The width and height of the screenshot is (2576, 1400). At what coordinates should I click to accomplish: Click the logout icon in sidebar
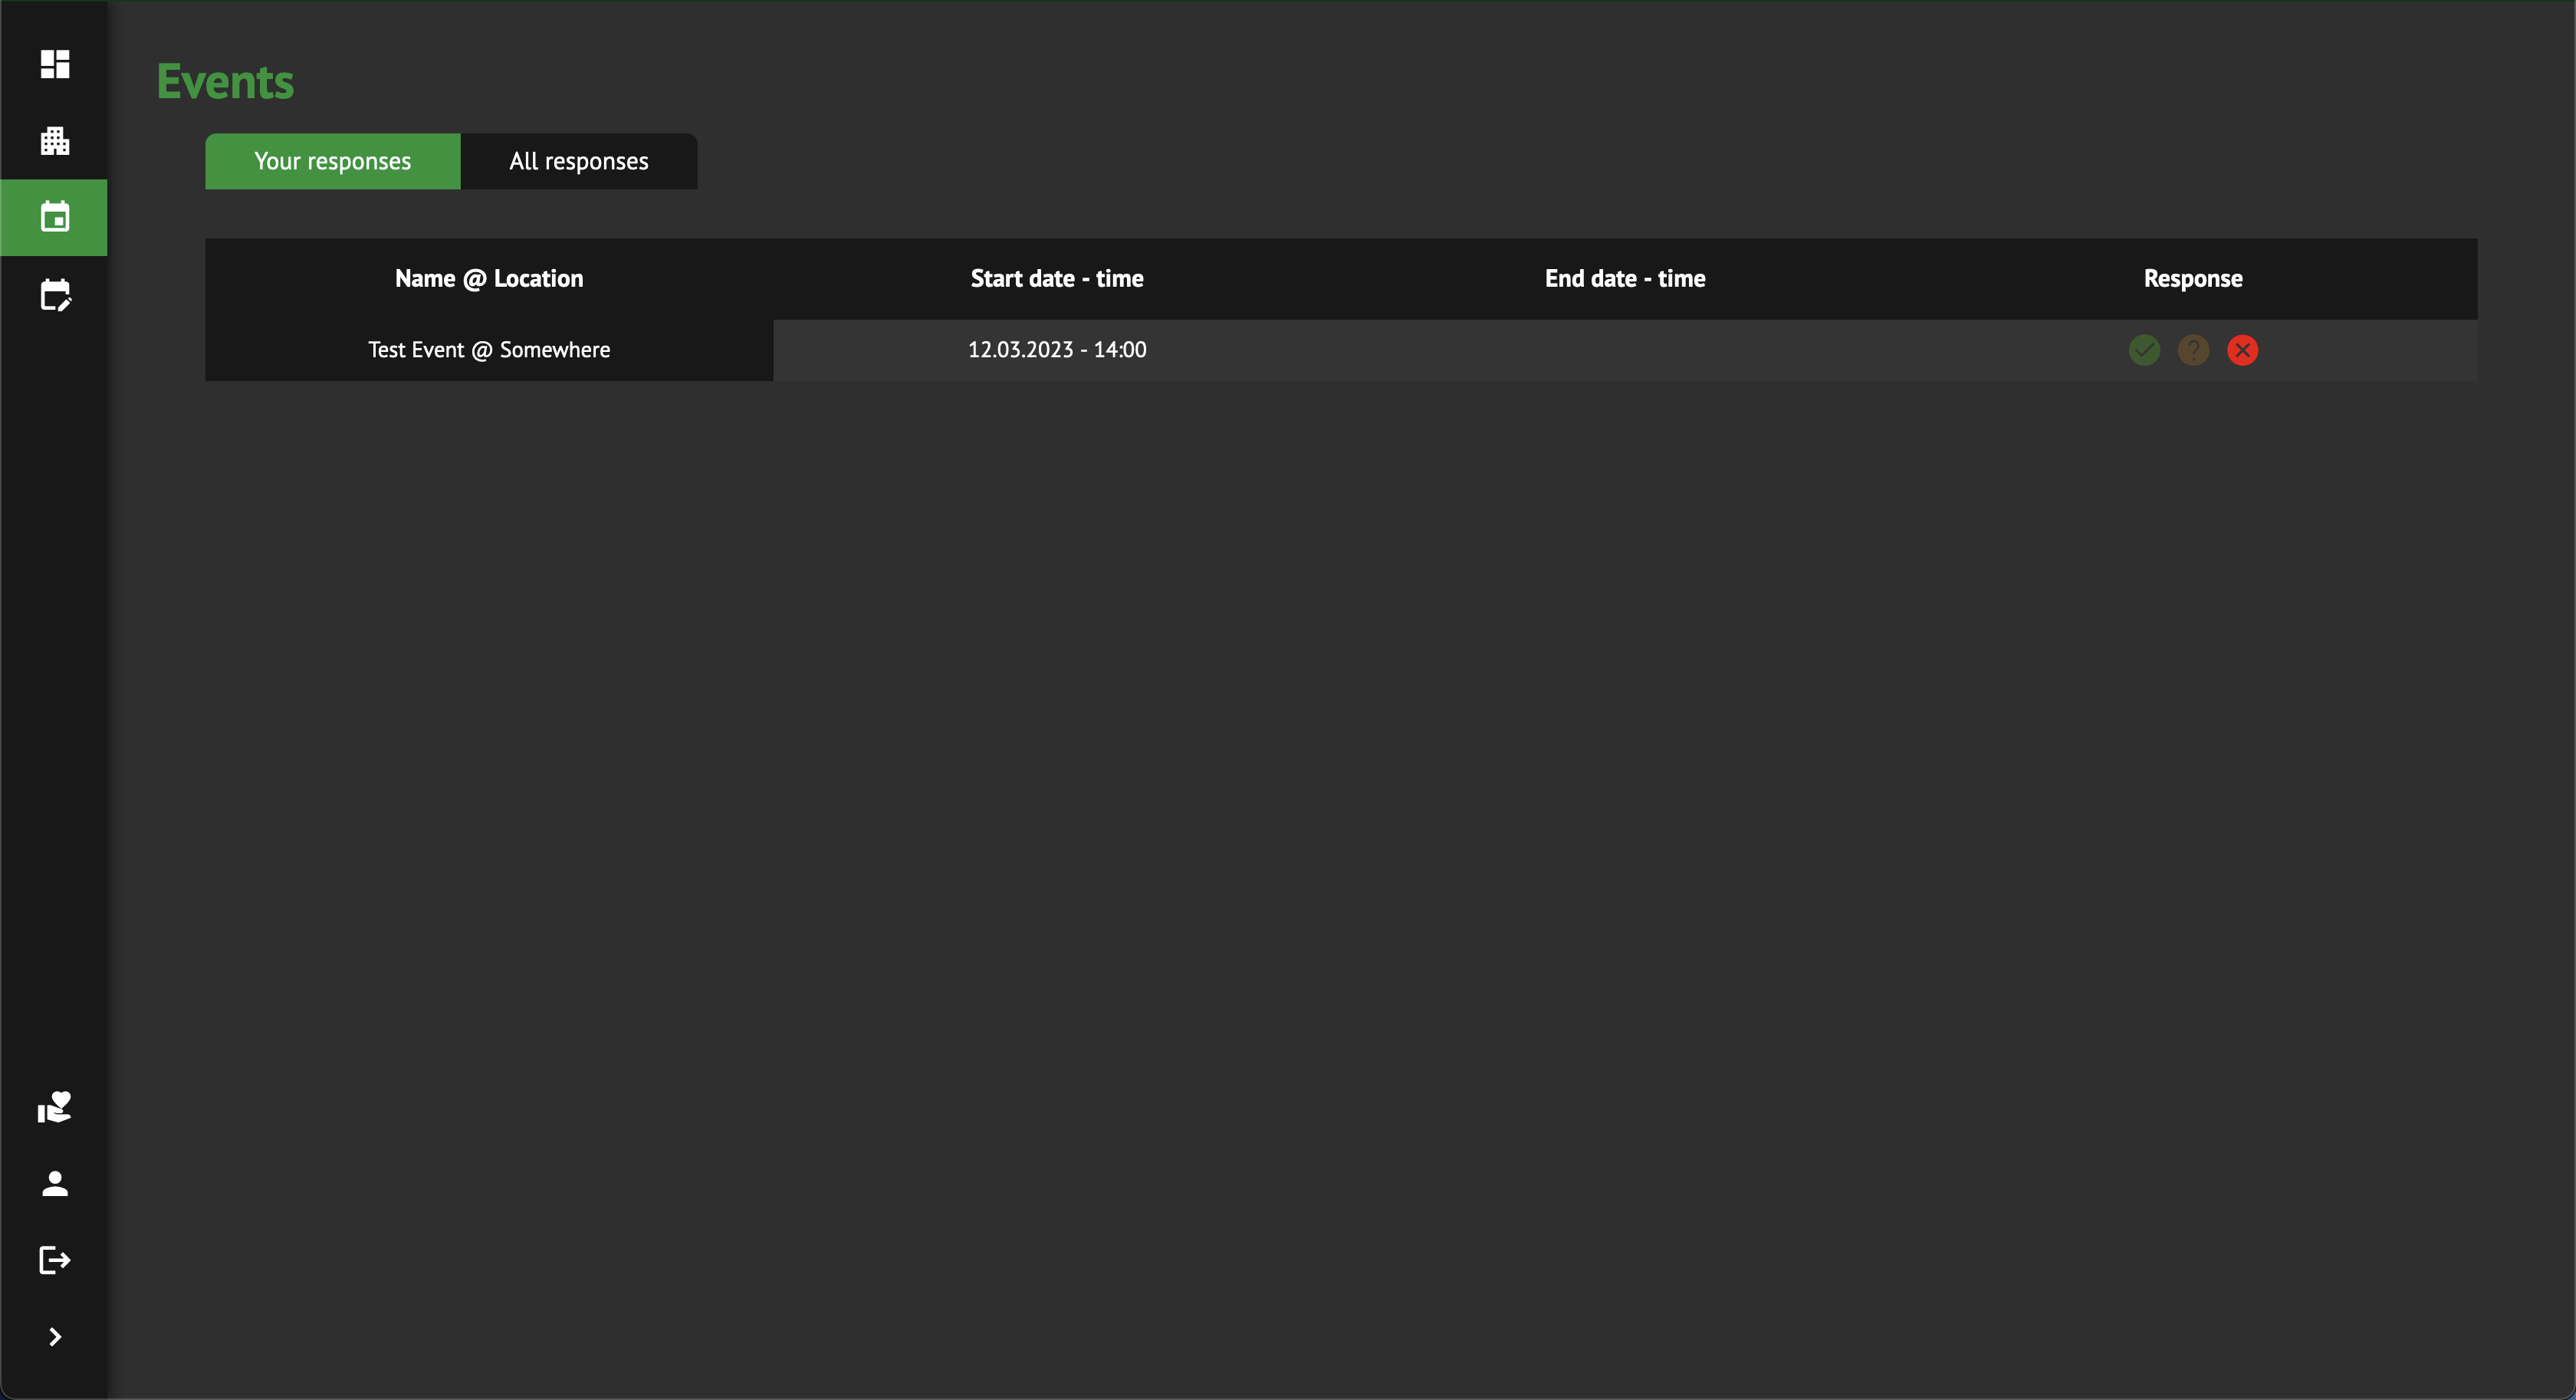[55, 1260]
